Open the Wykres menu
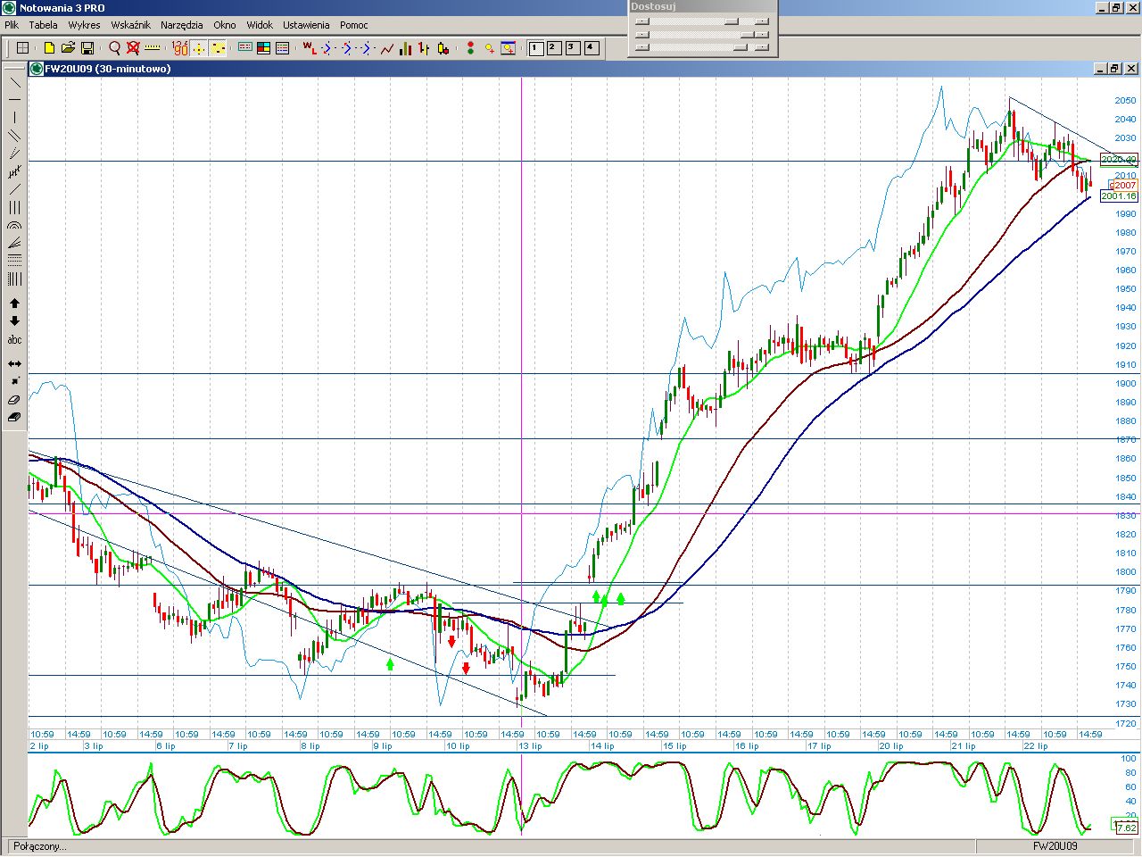 84,25
